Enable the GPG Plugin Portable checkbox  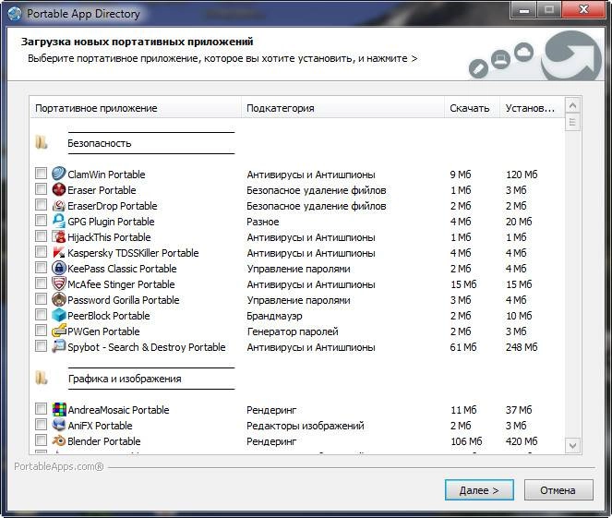tap(41, 220)
